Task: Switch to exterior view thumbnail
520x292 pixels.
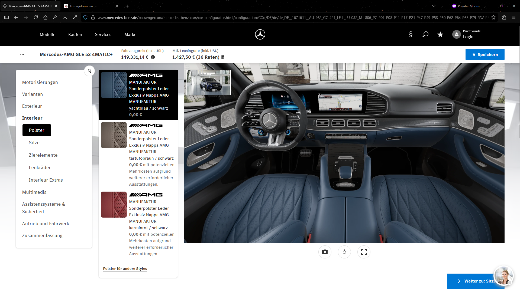Action: point(209,83)
